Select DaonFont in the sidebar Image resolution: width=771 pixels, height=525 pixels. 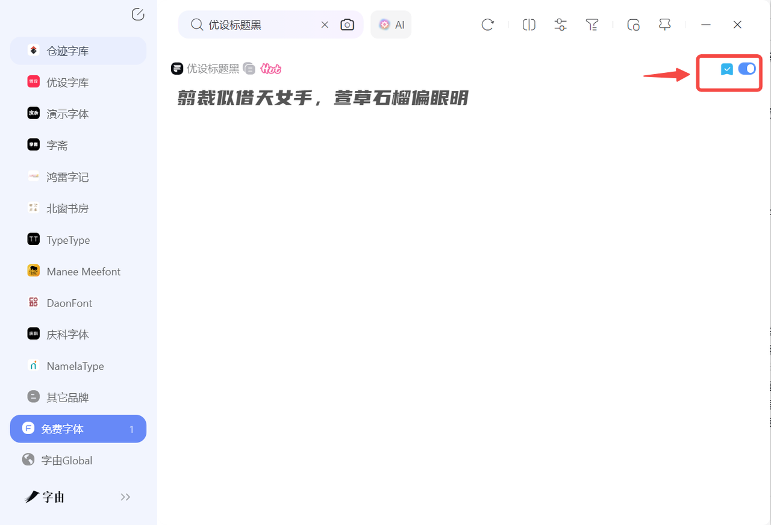[78, 303]
